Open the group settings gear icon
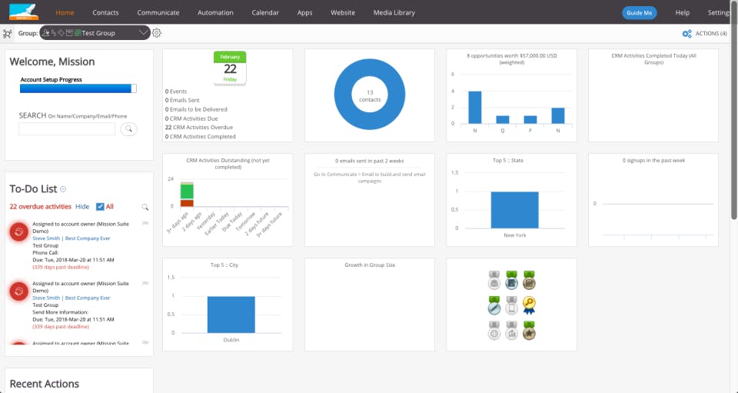 (157, 33)
